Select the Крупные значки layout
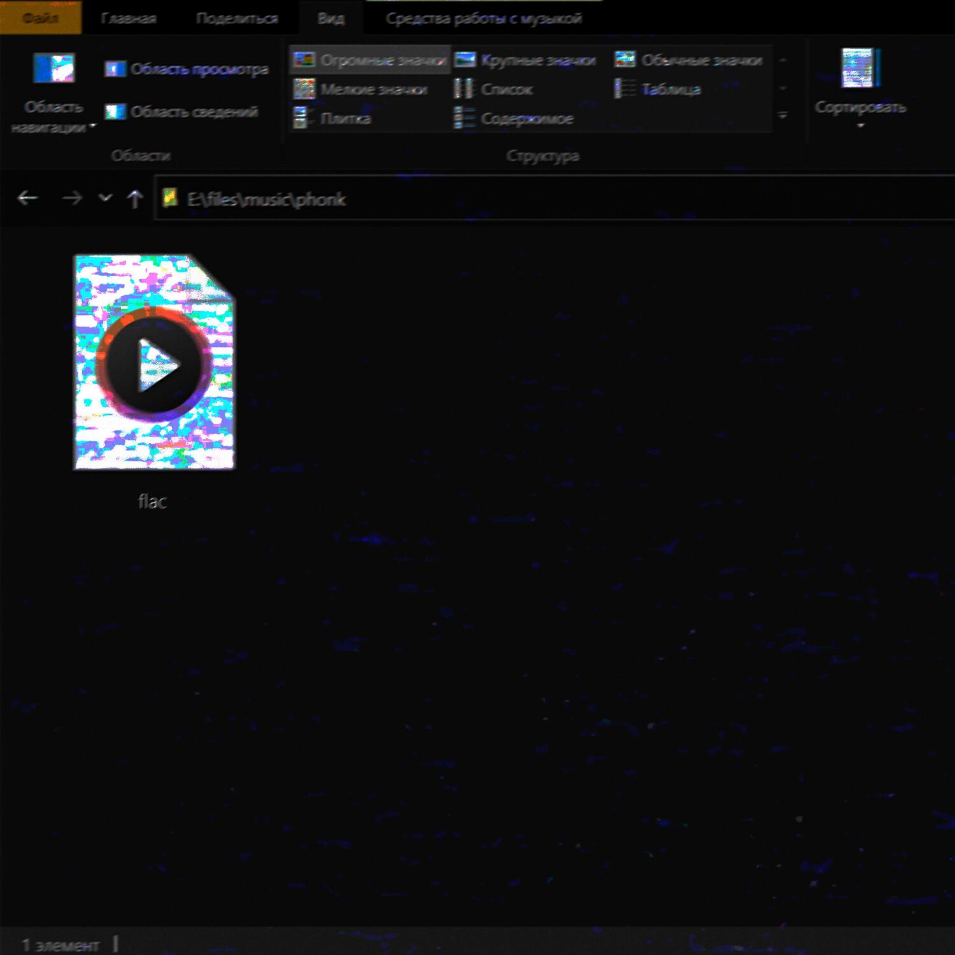Viewport: 955px width, 955px height. point(525,60)
